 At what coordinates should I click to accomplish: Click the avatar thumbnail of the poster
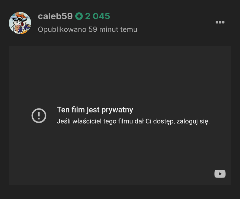coord(20,23)
